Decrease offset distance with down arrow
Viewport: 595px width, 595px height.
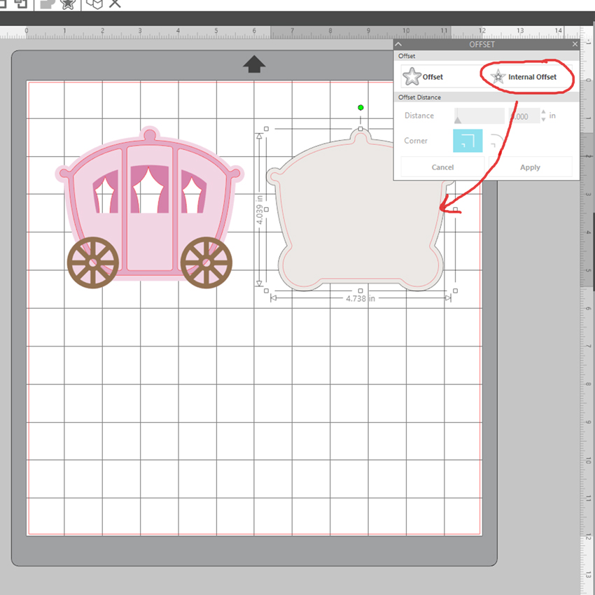[x=545, y=119]
